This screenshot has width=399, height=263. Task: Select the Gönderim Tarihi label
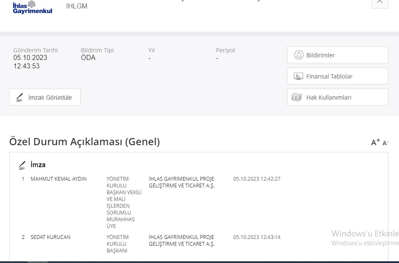tap(35, 50)
